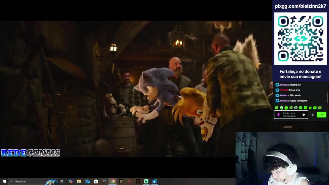Open Movies & TV blue play icon
The image size is (329, 185).
(x=154, y=181)
